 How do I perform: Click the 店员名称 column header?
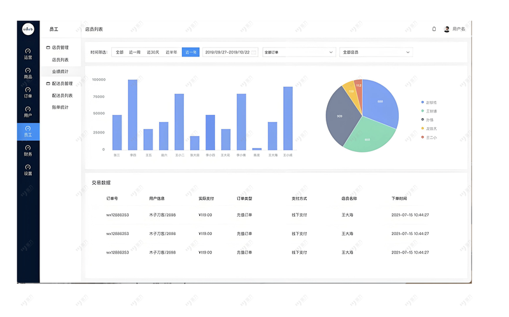point(349,198)
